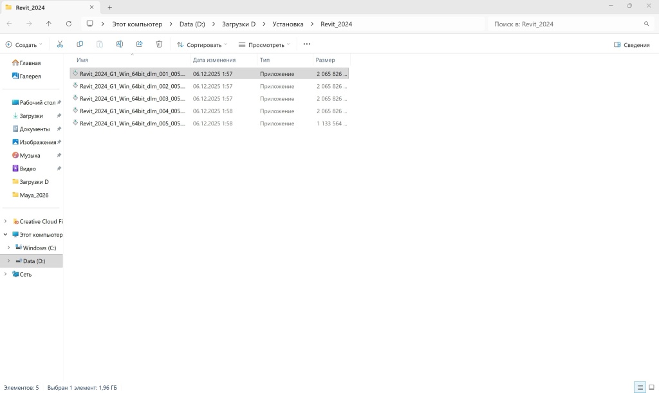Click the Copy icon in toolbar

pyautogui.click(x=80, y=44)
